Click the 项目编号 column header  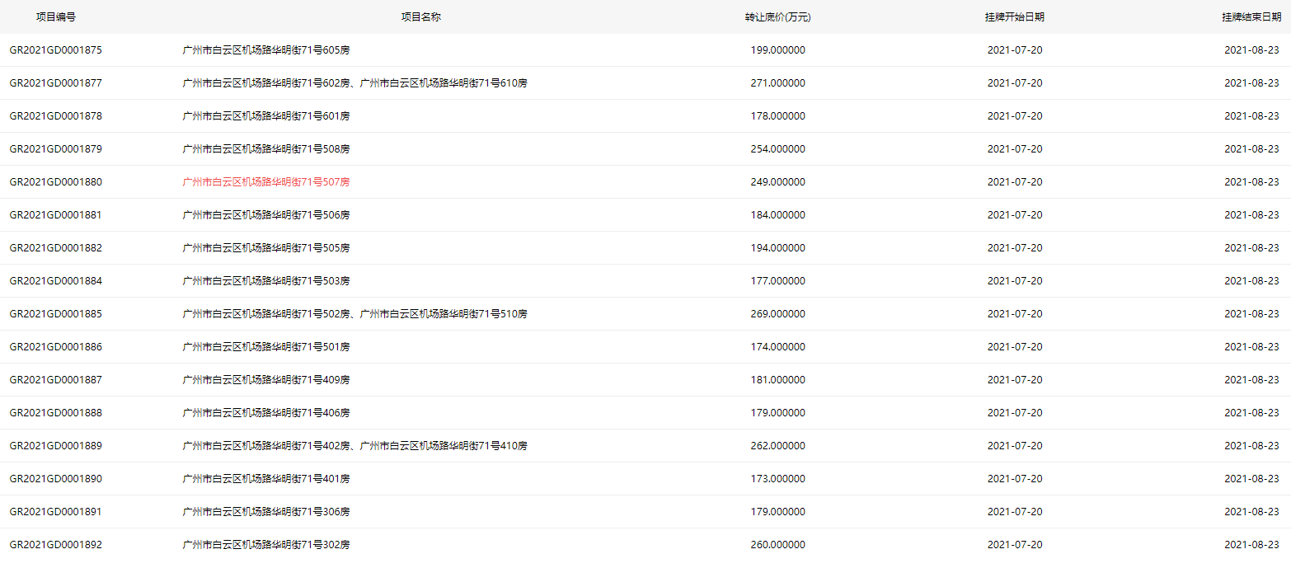point(56,17)
